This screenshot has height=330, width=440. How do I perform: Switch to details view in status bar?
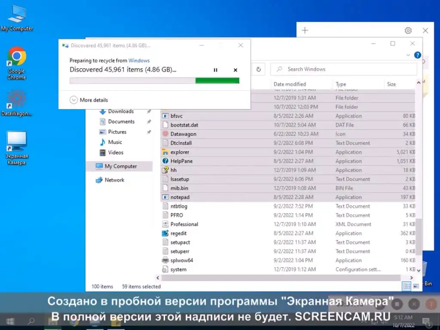tap(406, 286)
